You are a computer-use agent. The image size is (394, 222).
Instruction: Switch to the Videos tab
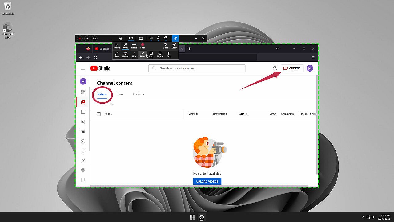(102, 94)
